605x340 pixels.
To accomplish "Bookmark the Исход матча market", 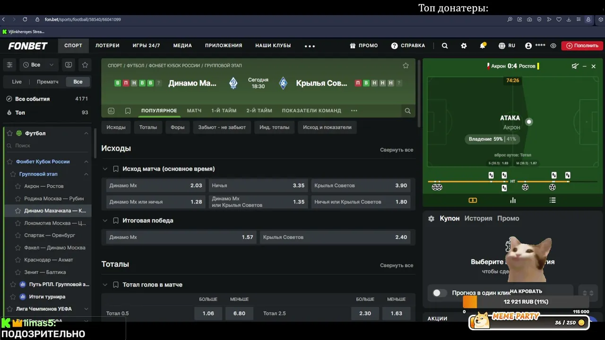I will [116, 169].
